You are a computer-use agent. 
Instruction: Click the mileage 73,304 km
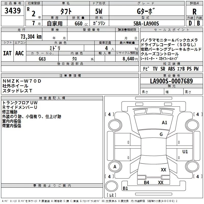[31, 36]
